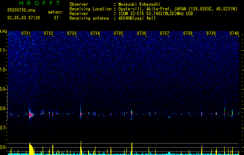Click the HROFFT title text
This screenshot has width=244, height=155.
40,3
